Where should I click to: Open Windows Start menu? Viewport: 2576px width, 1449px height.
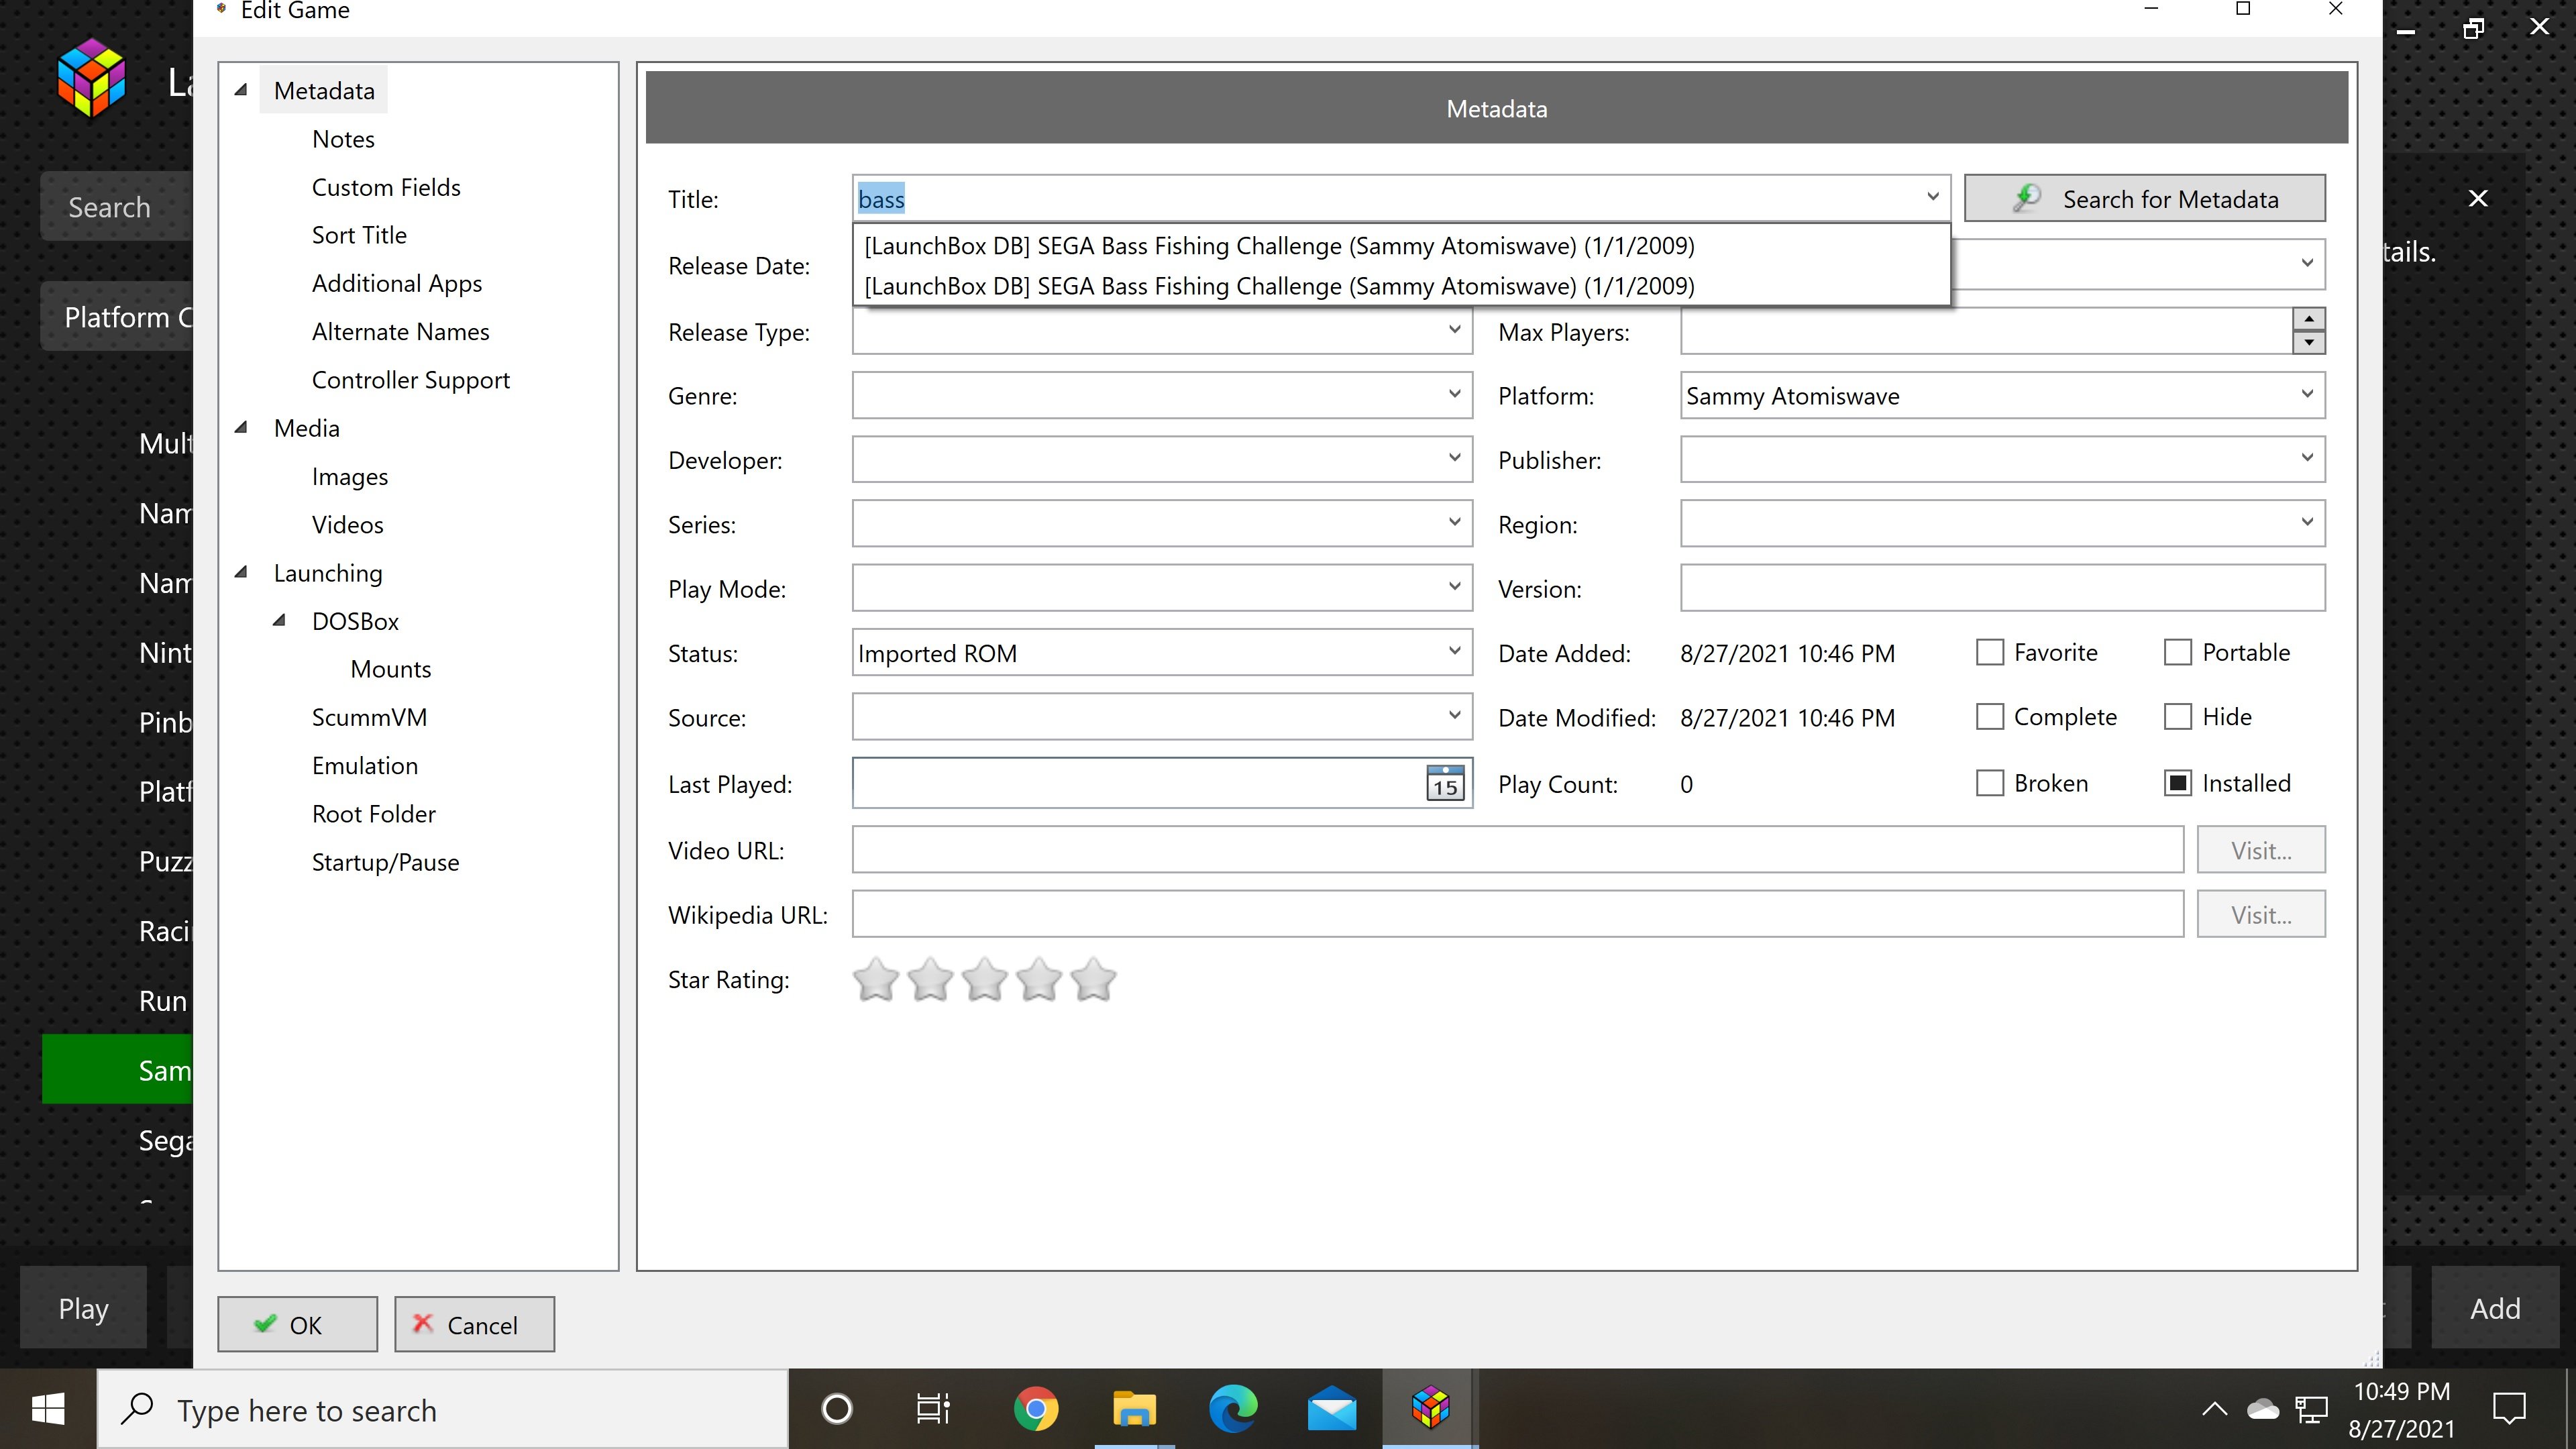[x=48, y=1410]
